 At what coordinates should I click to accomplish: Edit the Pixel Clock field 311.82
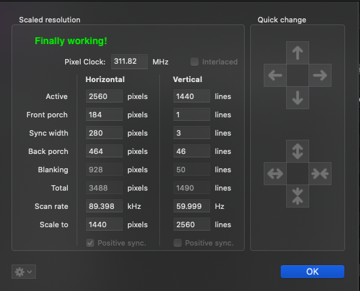tap(129, 62)
